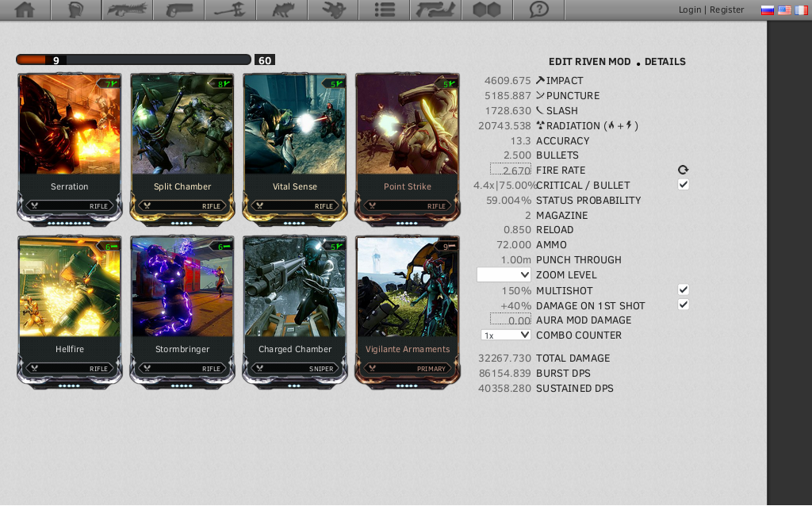
Task: Select the Charged Chamber mod card
Action: [295, 312]
